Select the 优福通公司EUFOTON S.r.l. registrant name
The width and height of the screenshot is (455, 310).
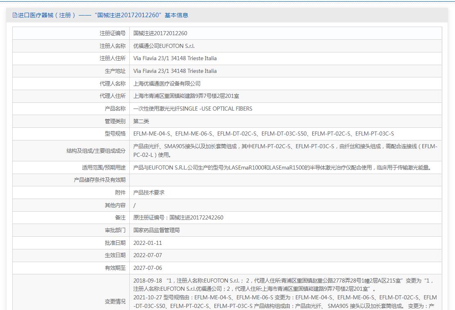pos(164,46)
